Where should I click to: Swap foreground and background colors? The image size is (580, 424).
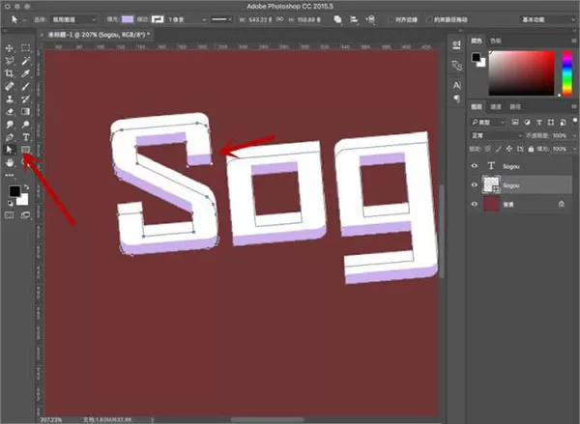point(26,186)
